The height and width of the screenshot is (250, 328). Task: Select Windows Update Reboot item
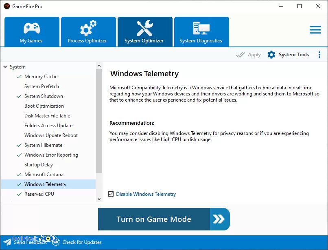pyautogui.click(x=51, y=135)
